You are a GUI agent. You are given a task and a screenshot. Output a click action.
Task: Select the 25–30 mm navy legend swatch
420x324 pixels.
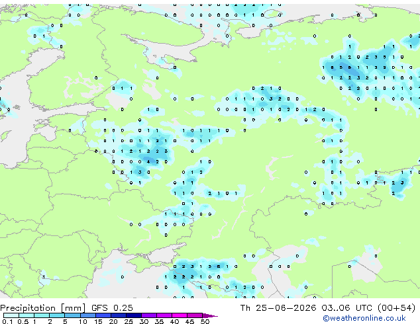pos(133,315)
